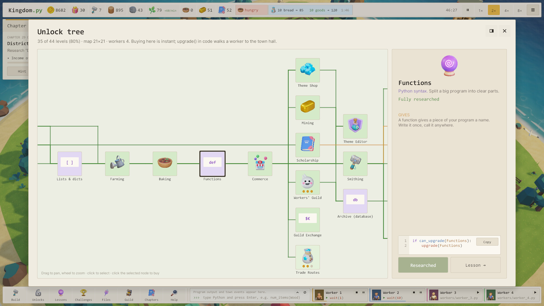This screenshot has height=306, width=544.
Task: Set game speed to 4×
Action: click(507, 10)
